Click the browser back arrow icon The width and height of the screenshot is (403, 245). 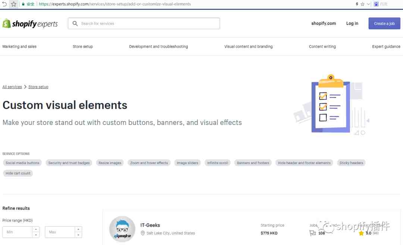coord(4,4)
